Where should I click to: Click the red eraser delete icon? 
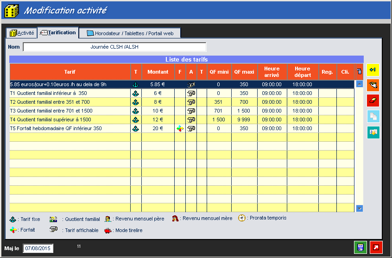[x=373, y=101]
